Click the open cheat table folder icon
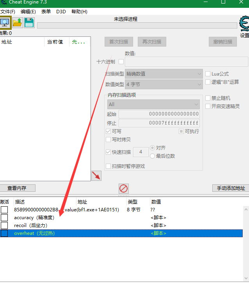 click(x=18, y=23)
